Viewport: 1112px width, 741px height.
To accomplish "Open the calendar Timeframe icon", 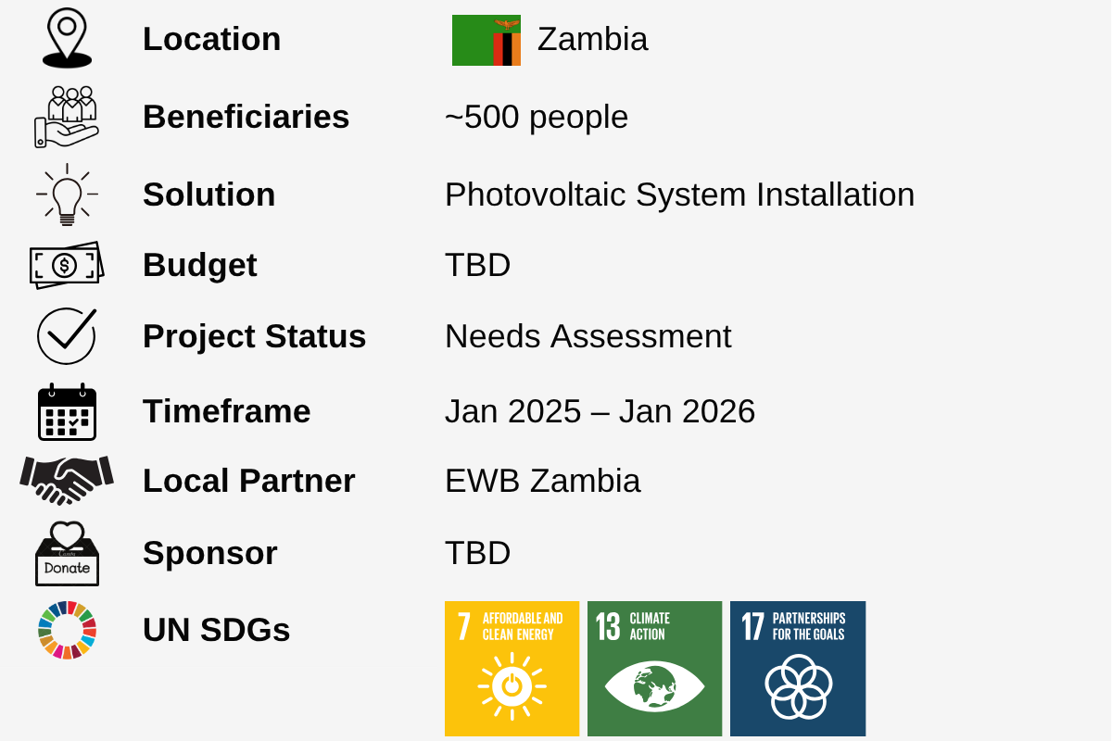I will (x=67, y=411).
